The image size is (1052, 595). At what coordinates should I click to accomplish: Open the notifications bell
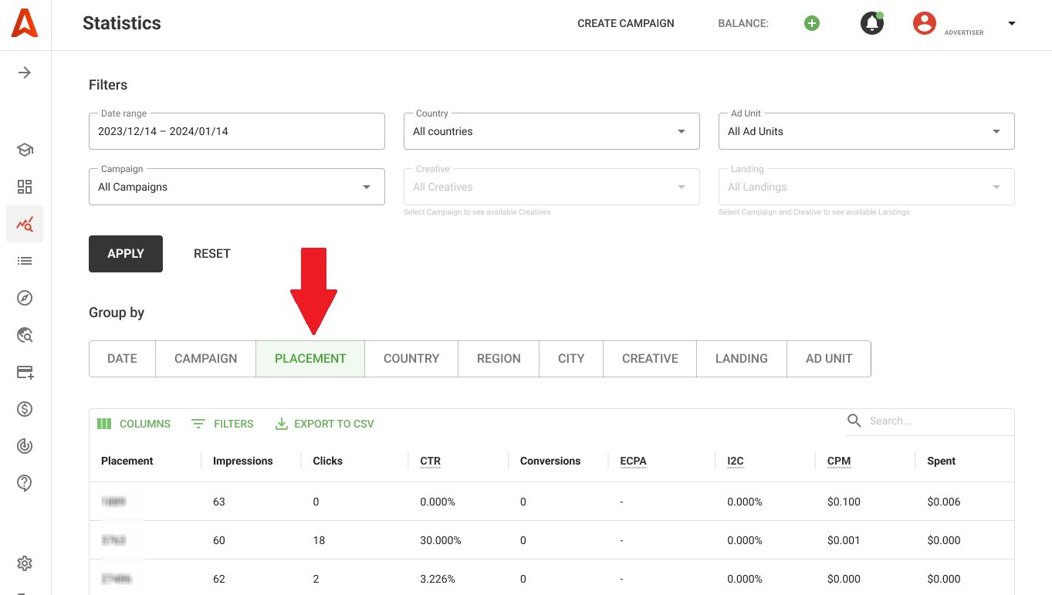(871, 23)
